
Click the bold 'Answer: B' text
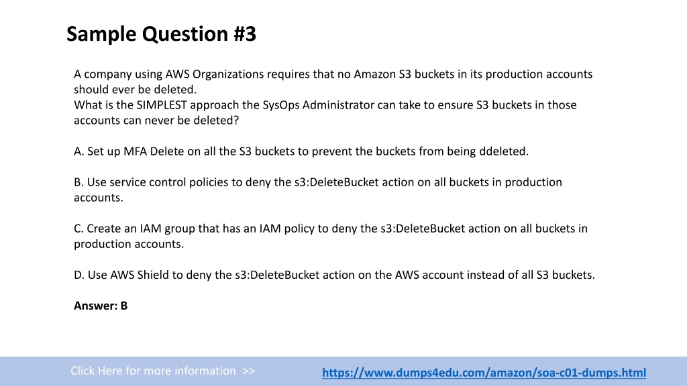(101, 306)
